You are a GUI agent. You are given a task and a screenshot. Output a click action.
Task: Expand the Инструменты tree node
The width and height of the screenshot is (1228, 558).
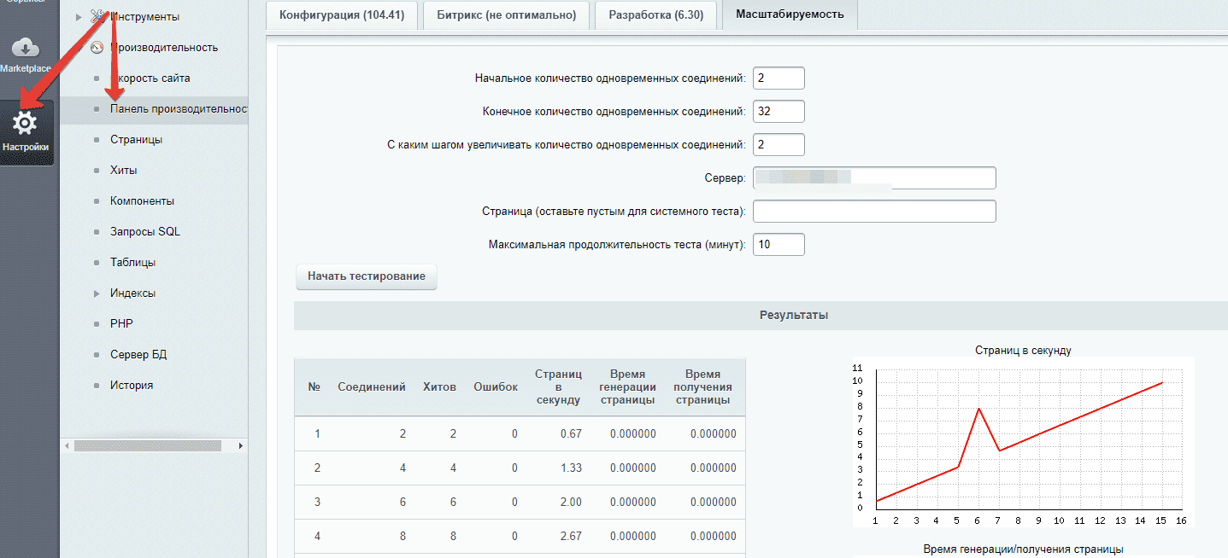[79, 16]
